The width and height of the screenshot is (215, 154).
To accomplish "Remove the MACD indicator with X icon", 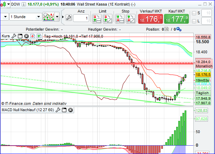I will 71,110.
